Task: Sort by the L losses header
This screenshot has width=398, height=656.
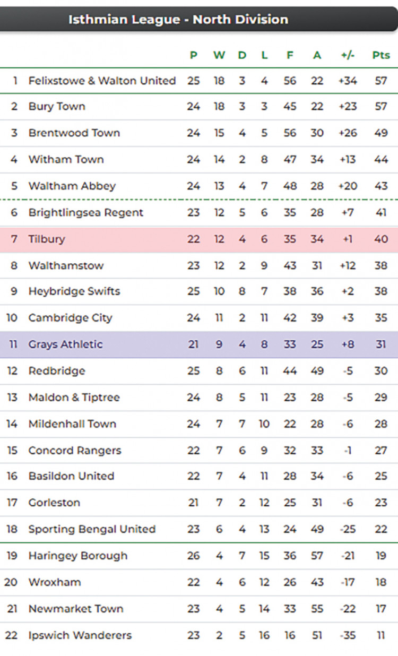Action: pos(264,55)
